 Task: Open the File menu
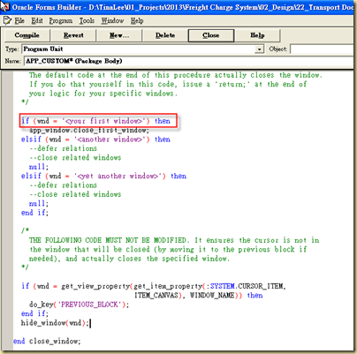pos(19,21)
